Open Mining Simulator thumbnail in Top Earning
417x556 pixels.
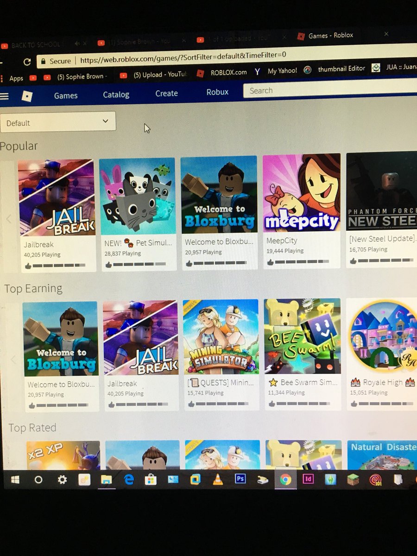point(221,337)
